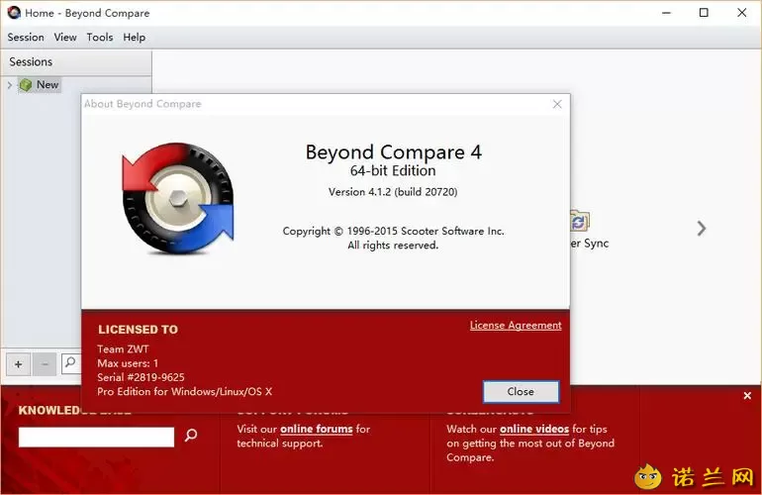Click the Folder Sync session icon

(579, 222)
